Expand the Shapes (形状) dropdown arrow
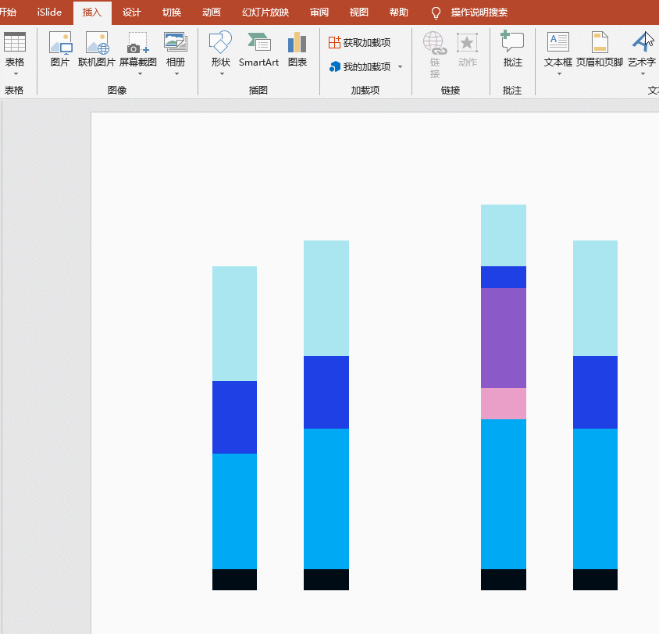This screenshot has width=659, height=634. (222, 74)
